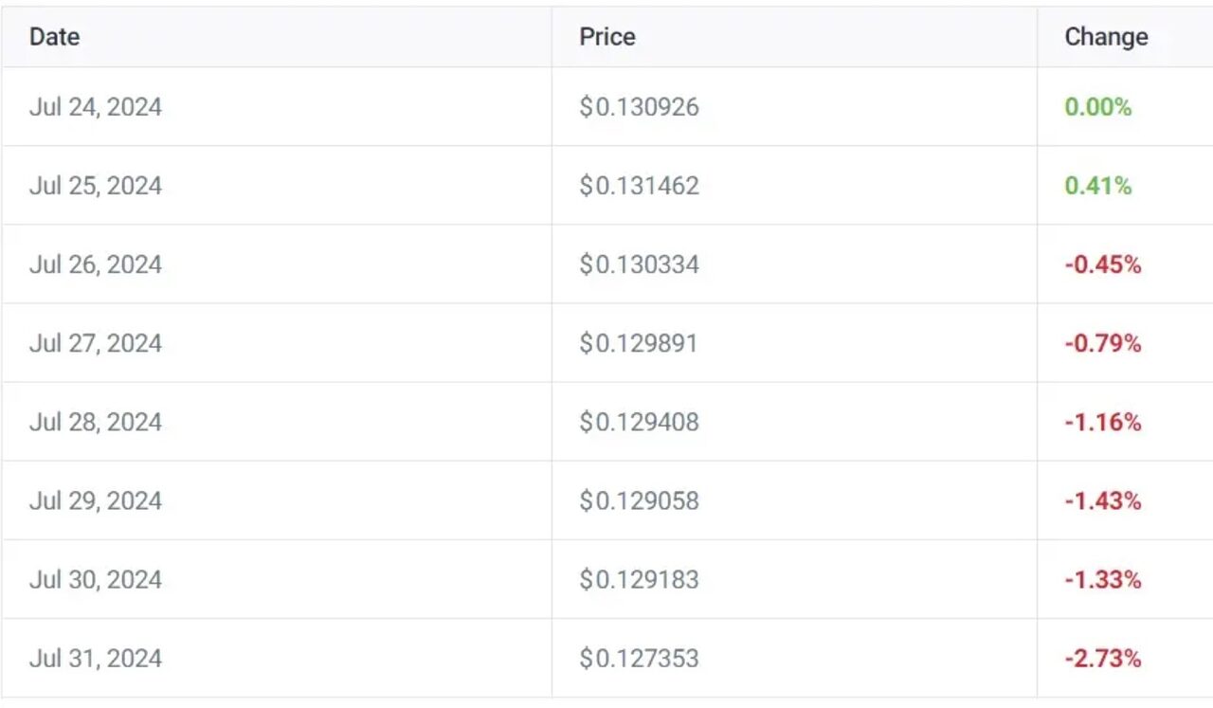Click the -1.16% change value

coord(1103,422)
